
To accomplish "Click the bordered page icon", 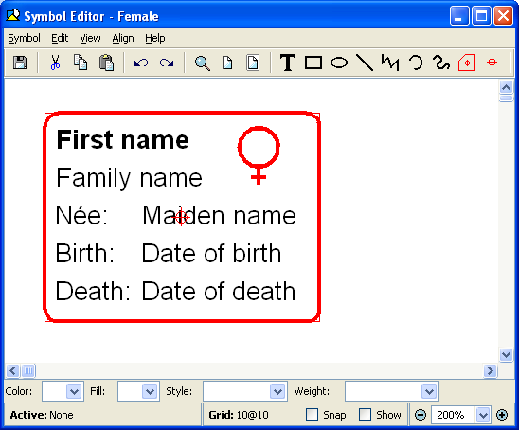I will point(253,63).
